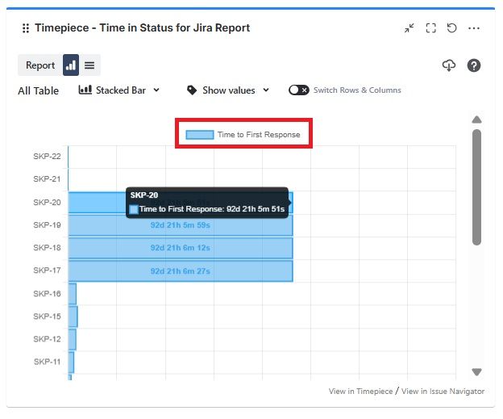Click the SKP-12 axis label
Screen dimensions: 503x419
pos(47,339)
